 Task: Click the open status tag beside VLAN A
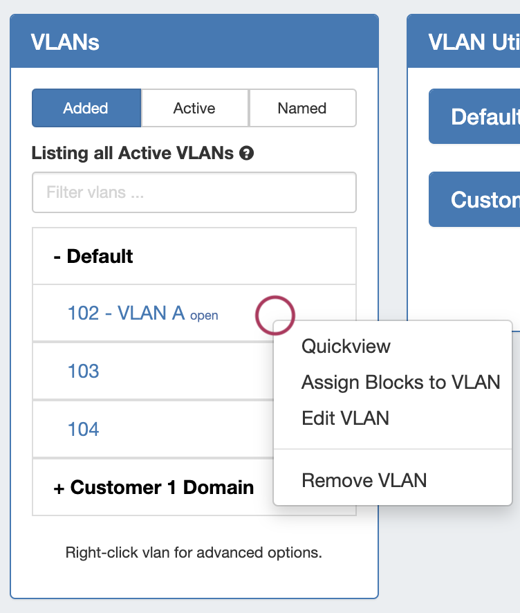[204, 316]
